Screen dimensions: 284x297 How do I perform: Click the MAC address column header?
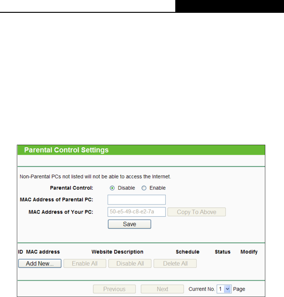[x=43, y=252]
